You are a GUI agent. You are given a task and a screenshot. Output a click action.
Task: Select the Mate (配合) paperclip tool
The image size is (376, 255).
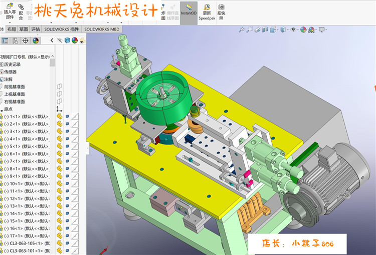click(x=21, y=12)
